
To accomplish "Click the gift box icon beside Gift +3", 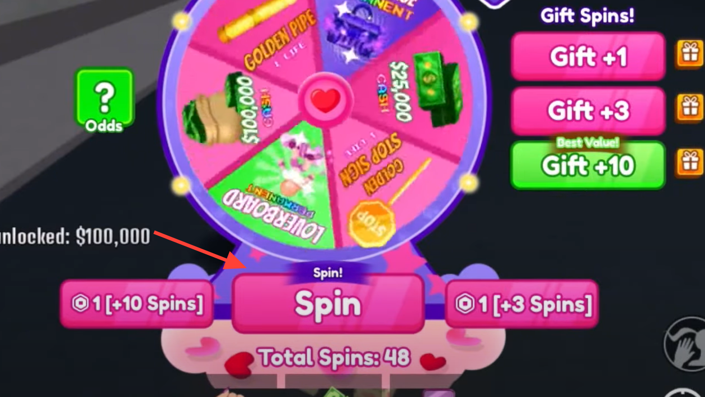I will 689,108.
